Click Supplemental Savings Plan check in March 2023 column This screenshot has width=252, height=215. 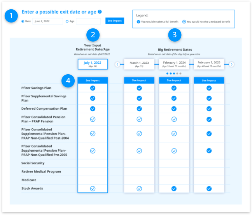139,98
